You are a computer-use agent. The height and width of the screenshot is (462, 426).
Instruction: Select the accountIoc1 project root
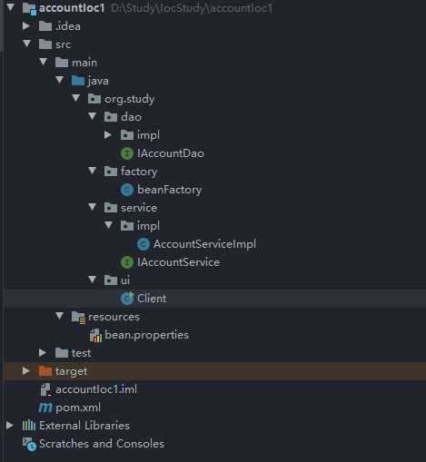click(x=64, y=8)
